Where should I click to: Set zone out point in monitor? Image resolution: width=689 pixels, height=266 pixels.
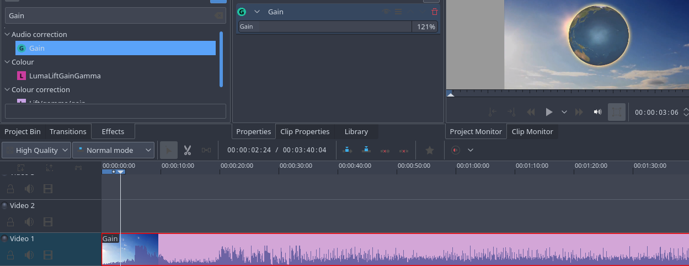511,112
